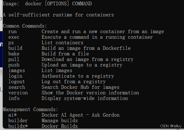
Task: Click 'Log out from a registry' text
Action: point(74,82)
